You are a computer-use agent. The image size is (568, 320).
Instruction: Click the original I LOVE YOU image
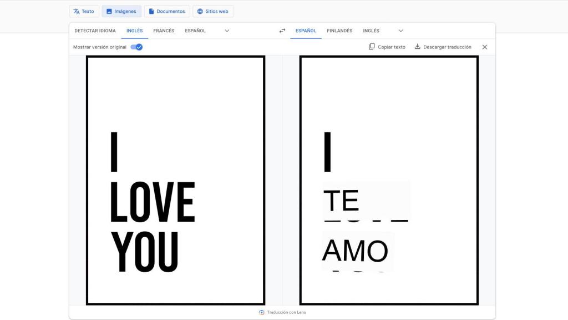pos(176,181)
